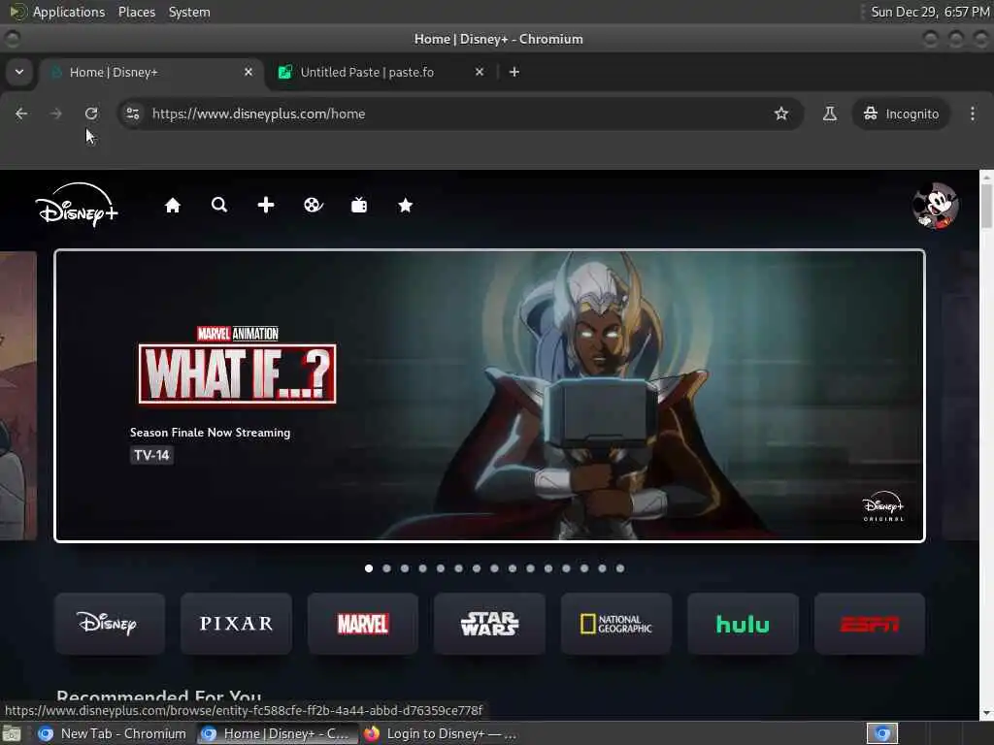Select the sixth carousel dot

(458, 568)
